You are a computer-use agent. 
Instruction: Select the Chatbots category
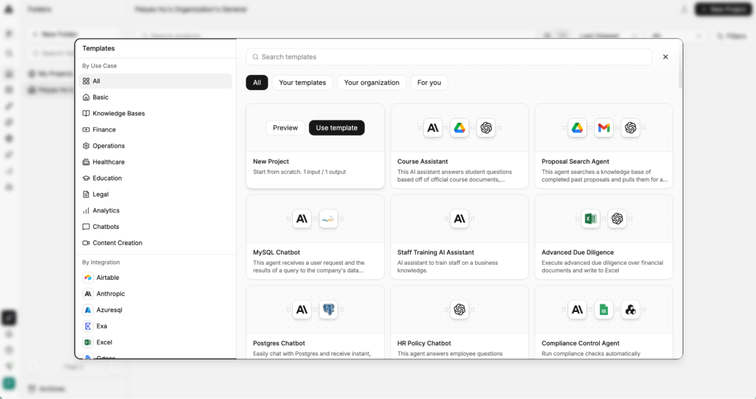155,227
